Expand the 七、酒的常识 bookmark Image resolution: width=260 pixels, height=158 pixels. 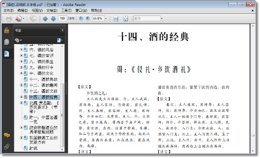(21, 56)
